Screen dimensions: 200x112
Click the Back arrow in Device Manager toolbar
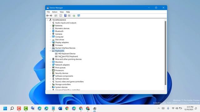pos(47,16)
